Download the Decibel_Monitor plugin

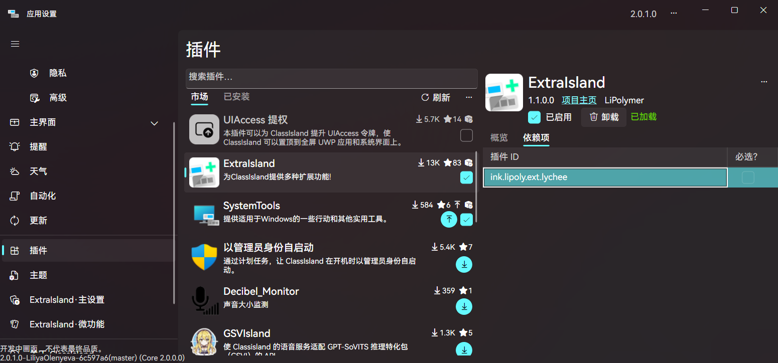pos(464,306)
